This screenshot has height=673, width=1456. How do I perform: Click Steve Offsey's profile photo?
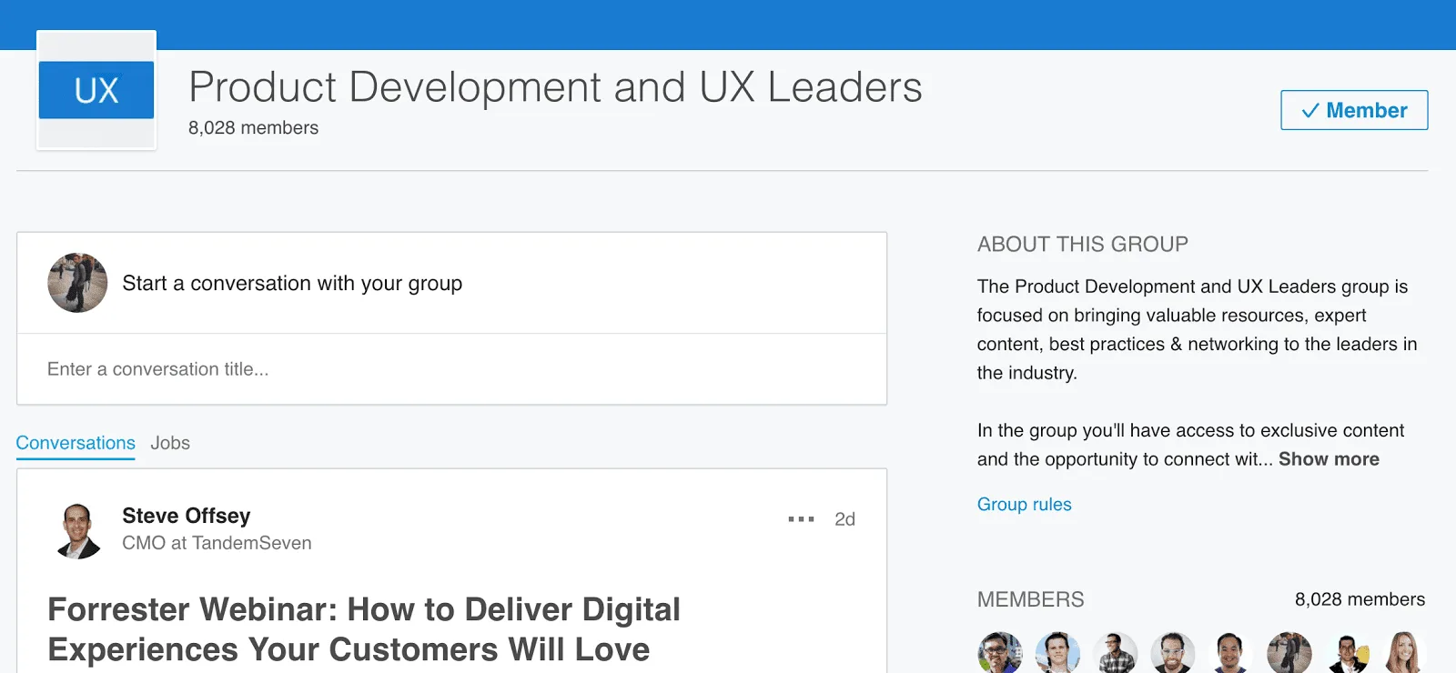77,530
